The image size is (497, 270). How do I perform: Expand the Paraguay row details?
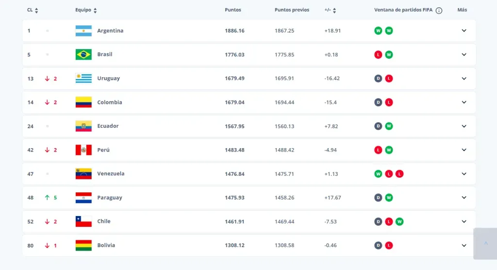(x=464, y=198)
